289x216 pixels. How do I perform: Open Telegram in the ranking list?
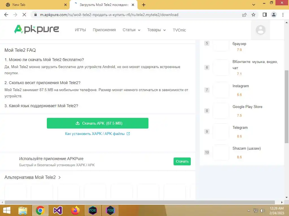coord(240,127)
